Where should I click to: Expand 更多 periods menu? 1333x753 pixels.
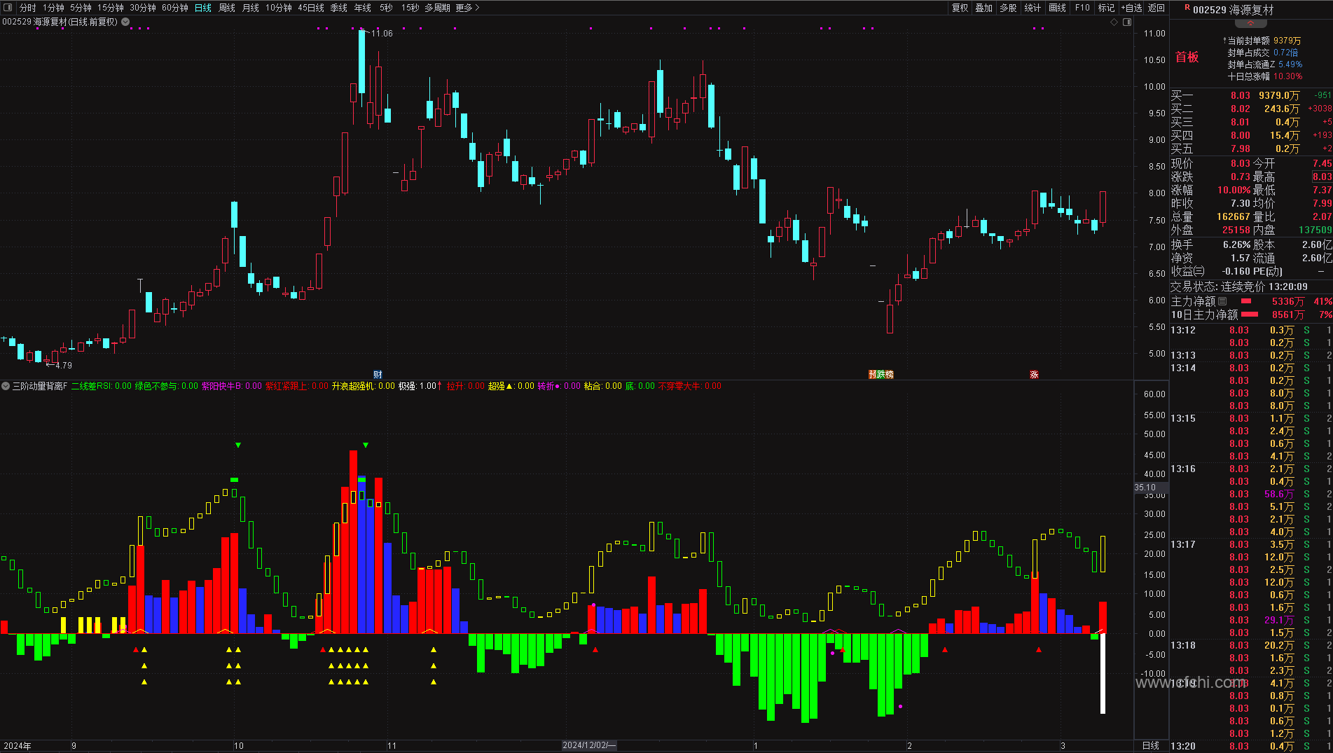coord(467,8)
